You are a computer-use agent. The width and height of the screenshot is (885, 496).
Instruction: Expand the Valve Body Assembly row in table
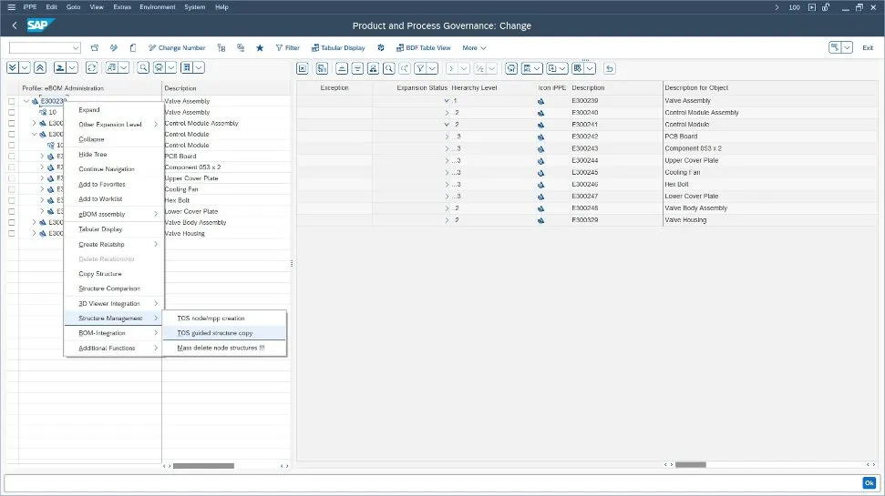(x=447, y=208)
